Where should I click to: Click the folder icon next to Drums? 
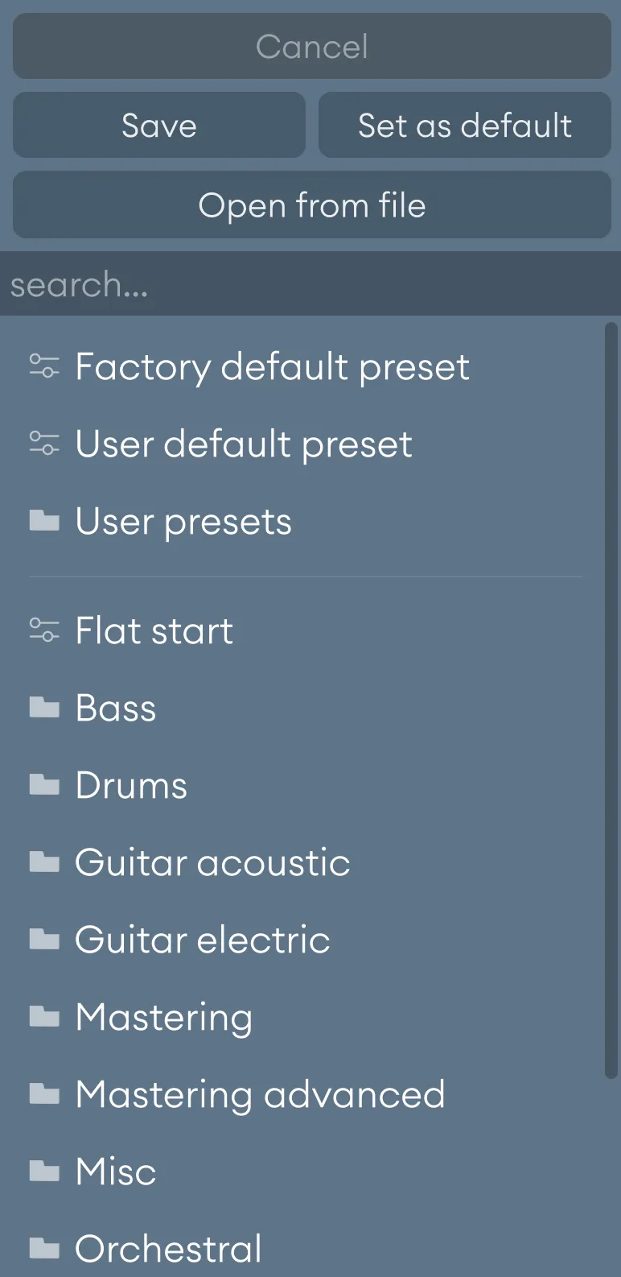(45, 785)
